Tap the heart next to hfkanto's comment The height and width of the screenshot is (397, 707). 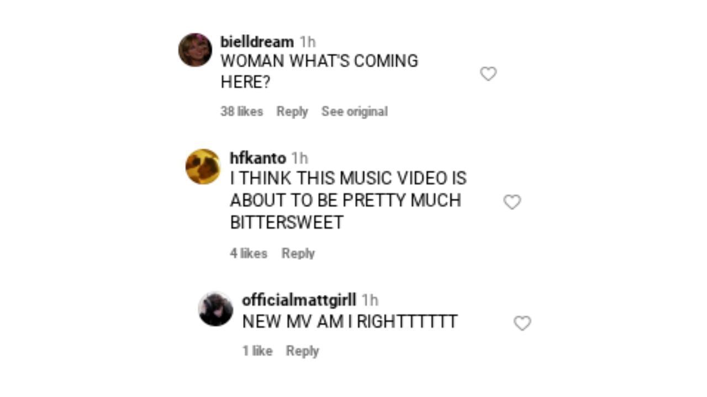512,202
